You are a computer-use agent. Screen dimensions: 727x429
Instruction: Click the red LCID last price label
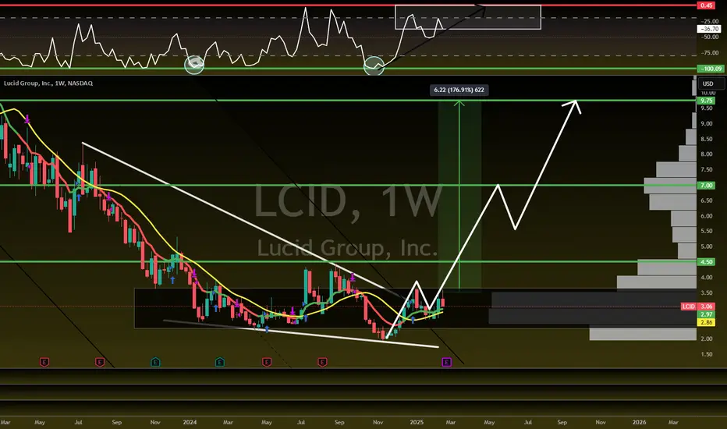tap(689, 307)
